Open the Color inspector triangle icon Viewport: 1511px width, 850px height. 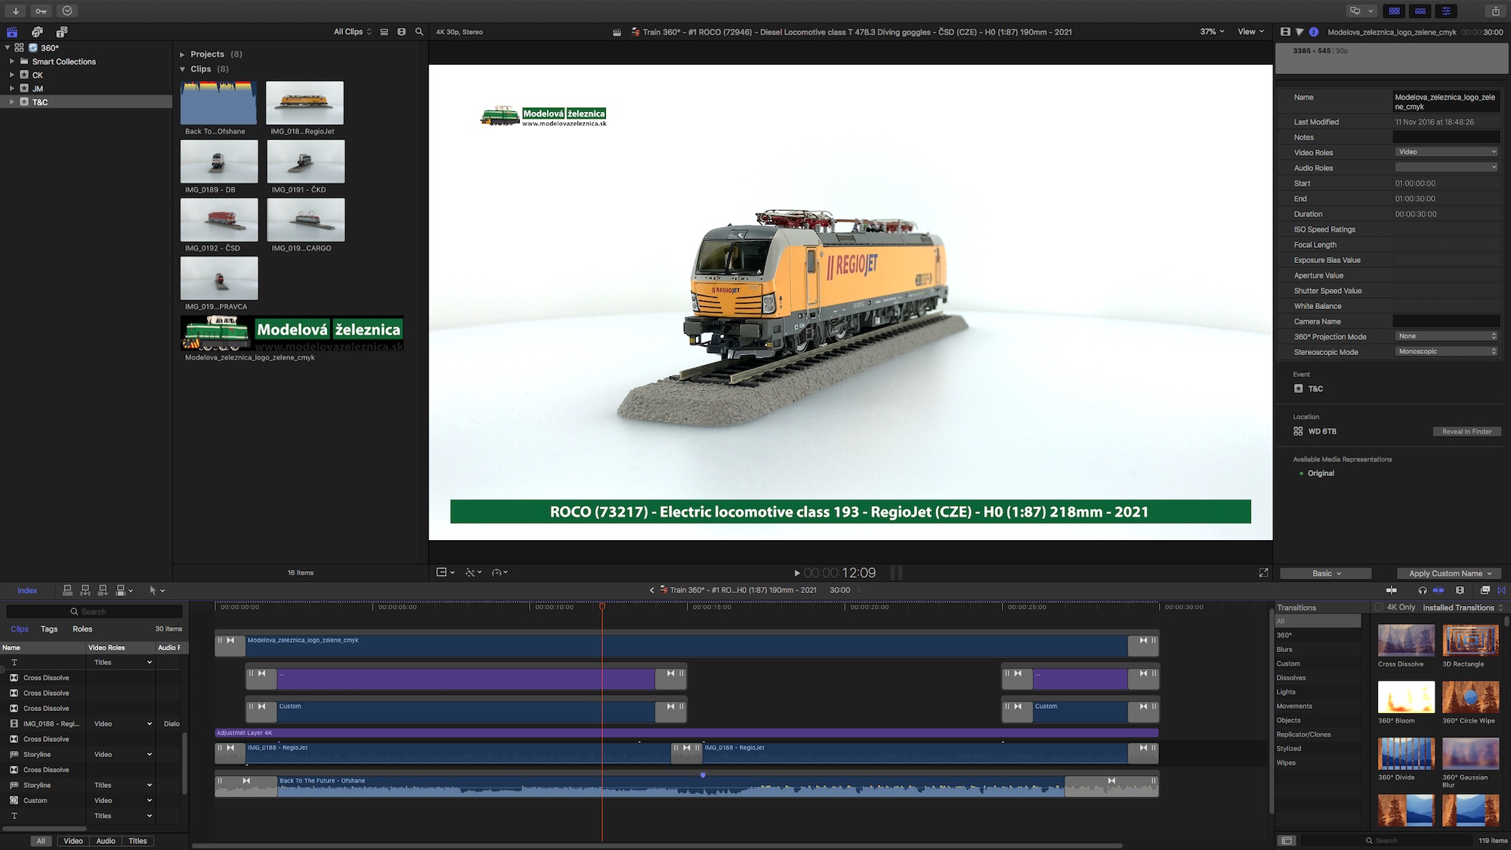1299,32
